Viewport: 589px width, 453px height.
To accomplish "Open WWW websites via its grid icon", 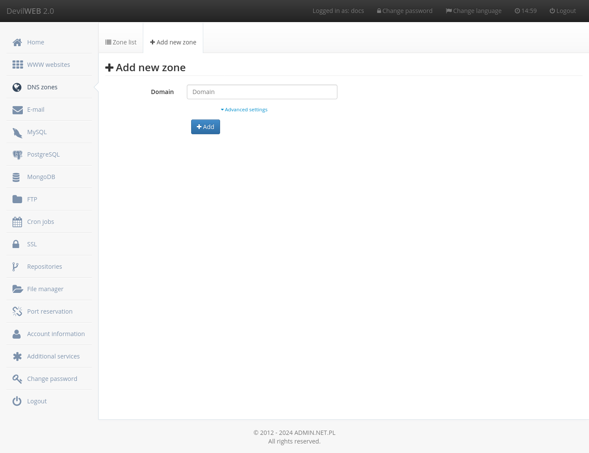I will tap(17, 64).
